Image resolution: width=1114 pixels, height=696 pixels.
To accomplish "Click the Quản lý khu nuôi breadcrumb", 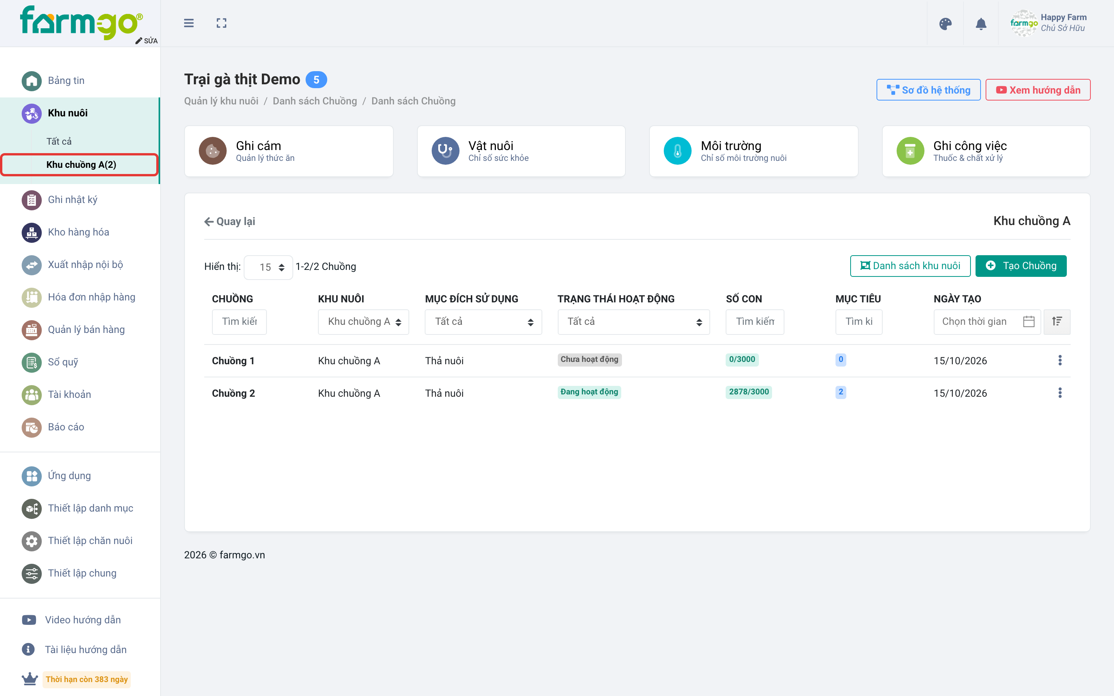I will coord(221,101).
